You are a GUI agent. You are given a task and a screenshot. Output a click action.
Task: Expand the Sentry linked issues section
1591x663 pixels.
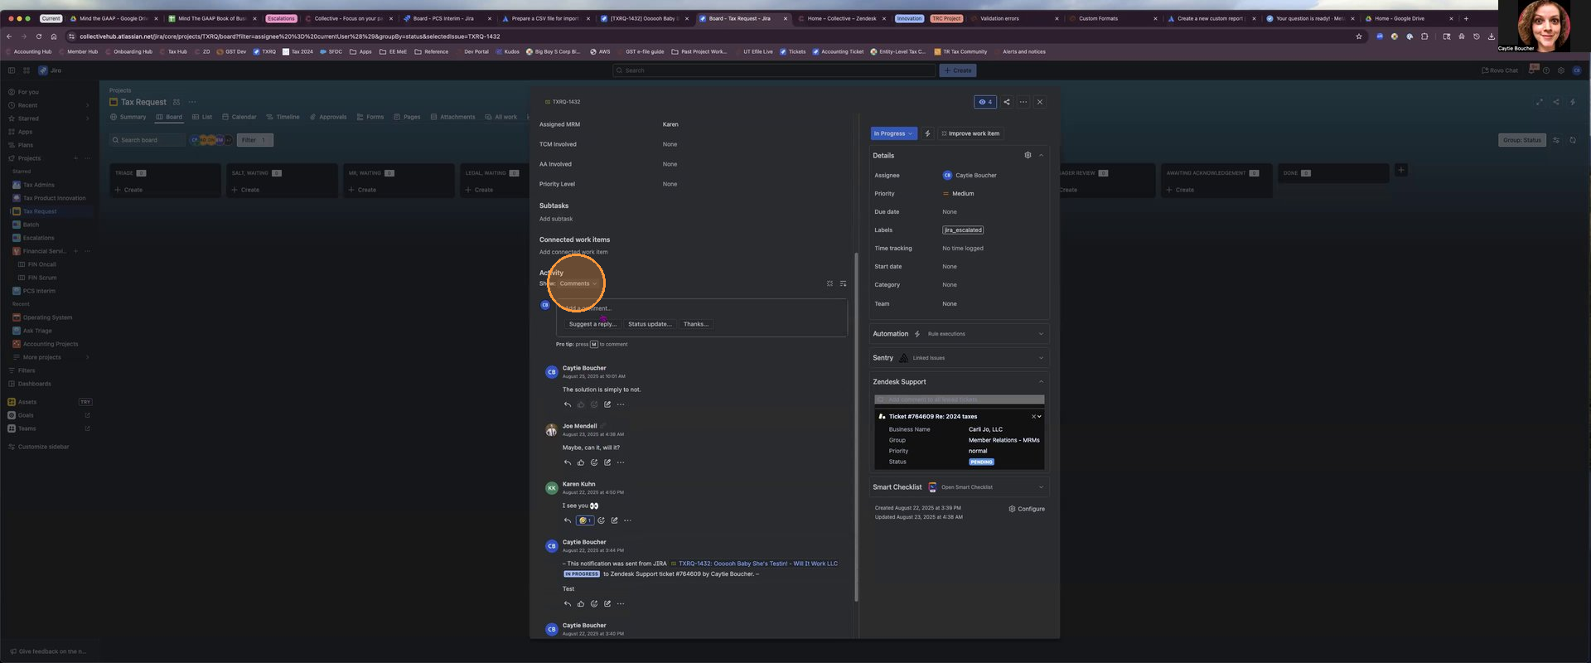click(x=1041, y=358)
